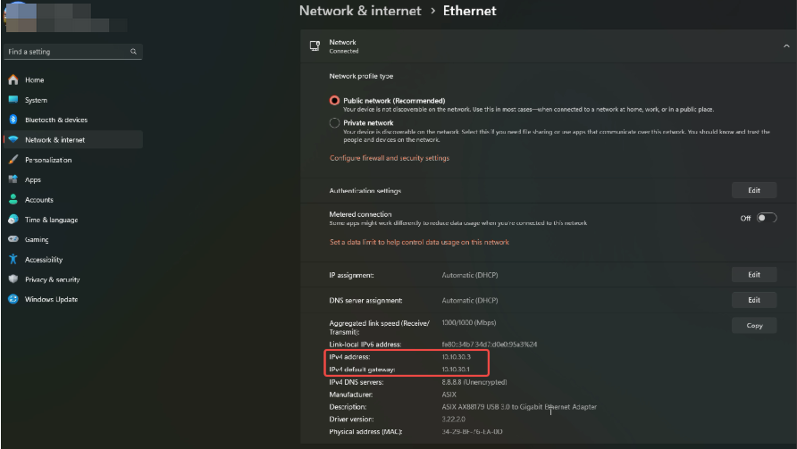The height and width of the screenshot is (449, 797).
Task: Toggle the Metered connection switch
Action: (766, 218)
